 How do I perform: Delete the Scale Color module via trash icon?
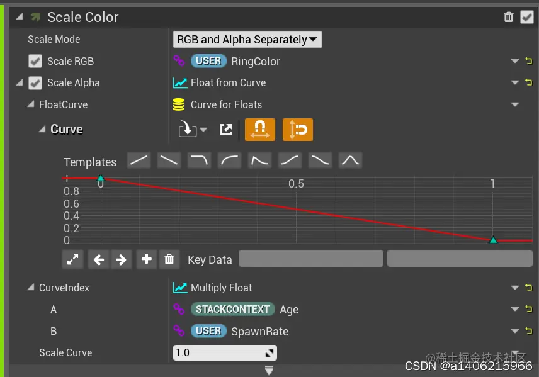tap(509, 17)
